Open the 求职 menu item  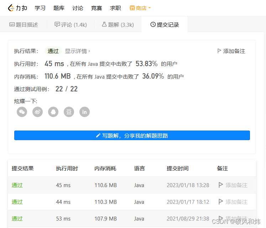pyautogui.click(x=115, y=8)
